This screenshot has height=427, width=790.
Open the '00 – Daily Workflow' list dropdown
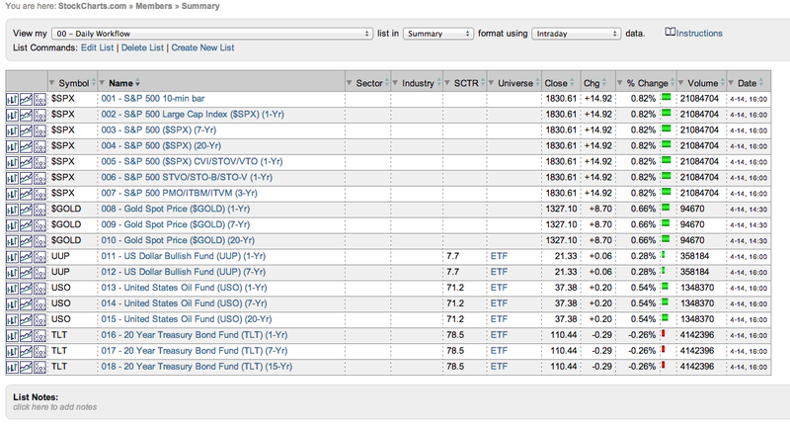click(212, 34)
